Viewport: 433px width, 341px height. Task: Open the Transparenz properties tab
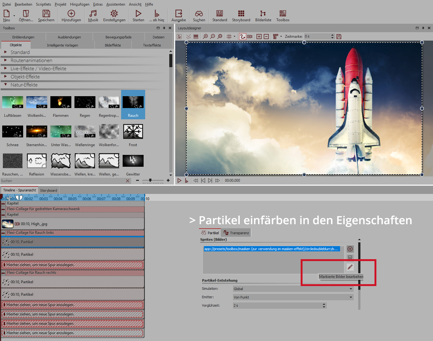pyautogui.click(x=236, y=233)
